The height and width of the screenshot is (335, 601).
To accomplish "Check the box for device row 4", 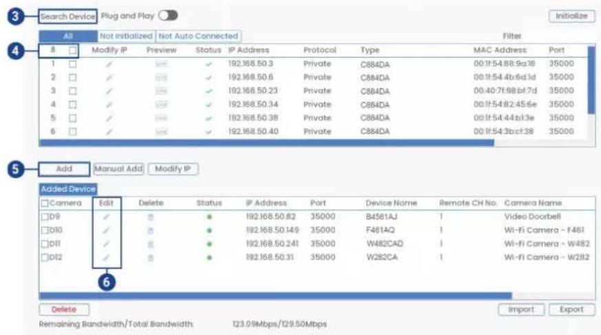I will coord(72,105).
